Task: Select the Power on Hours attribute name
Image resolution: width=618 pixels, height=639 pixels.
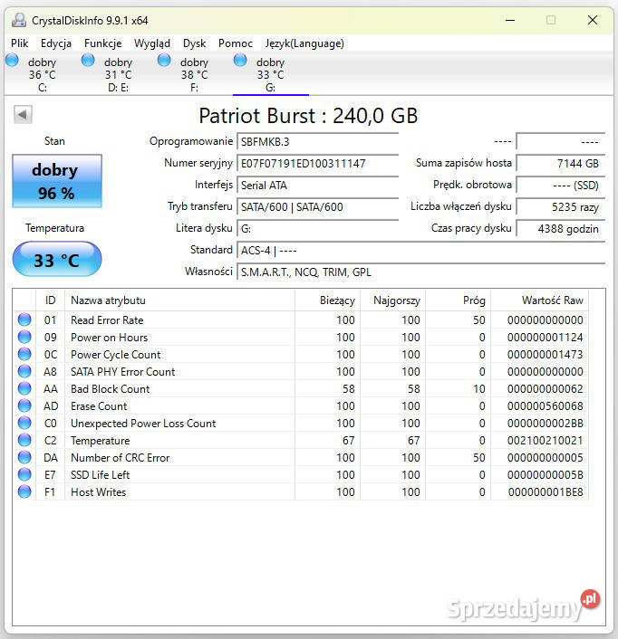Action: [109, 337]
